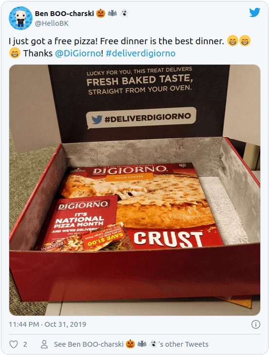Open the @HelloBK handle
This screenshot has width=269, height=355.
pyautogui.click(x=52, y=23)
